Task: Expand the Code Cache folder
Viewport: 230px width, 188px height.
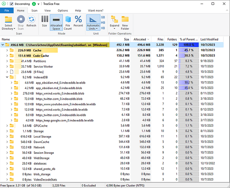Action: pos(7,56)
